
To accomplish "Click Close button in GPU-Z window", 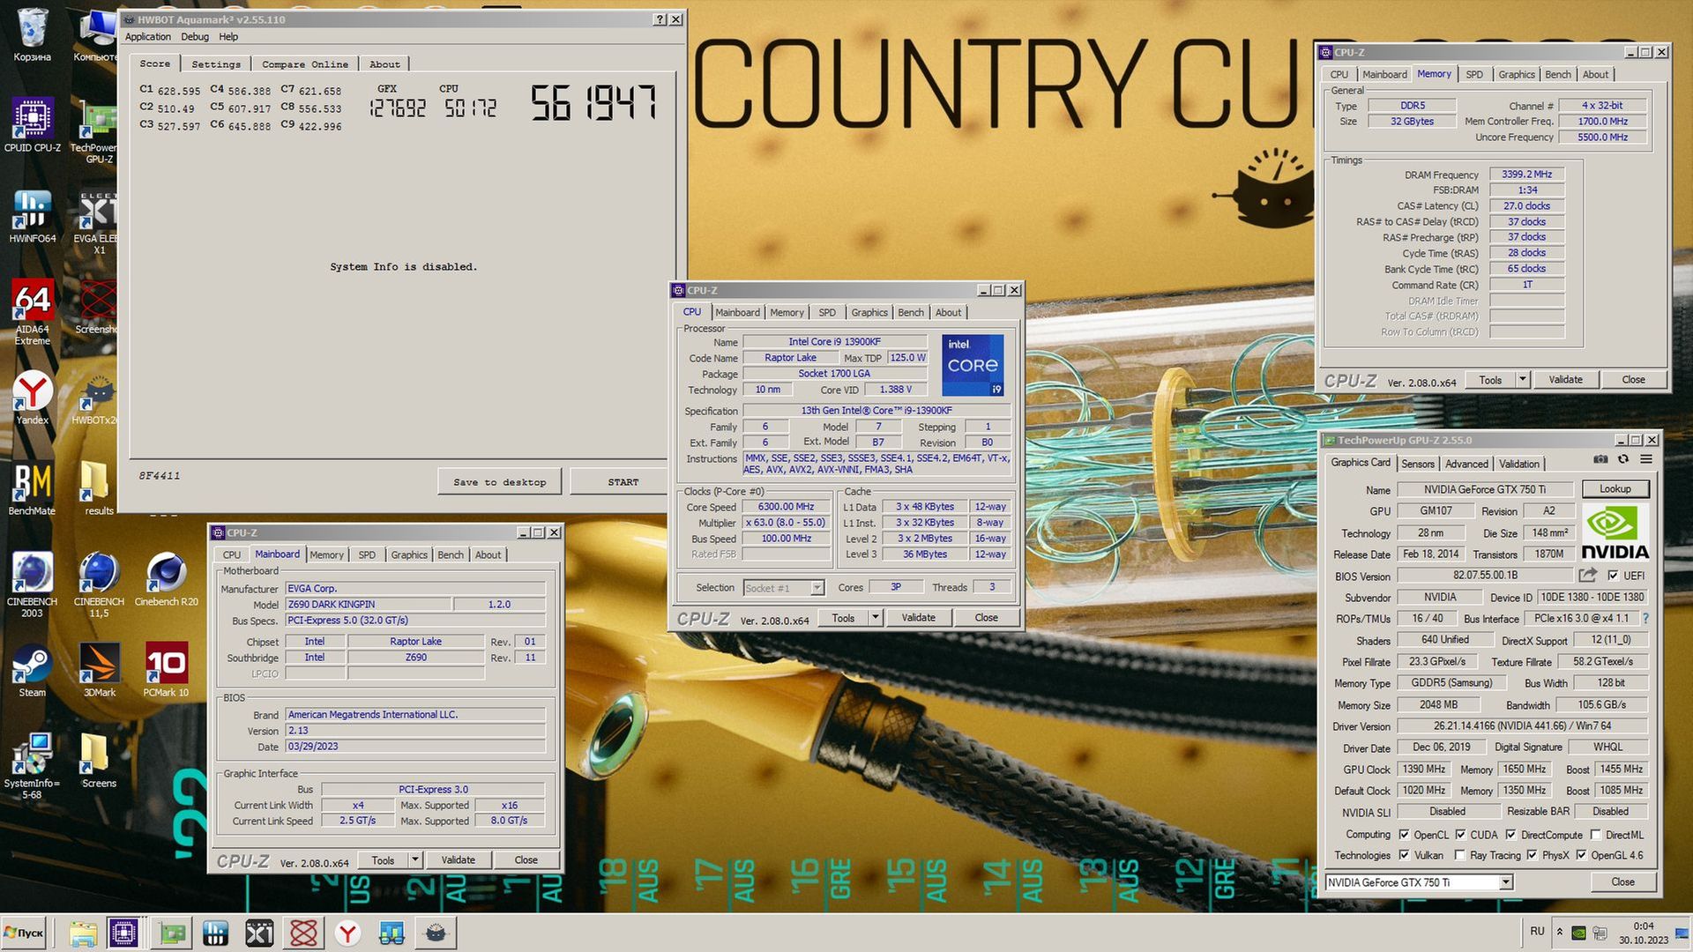I will point(1622,882).
